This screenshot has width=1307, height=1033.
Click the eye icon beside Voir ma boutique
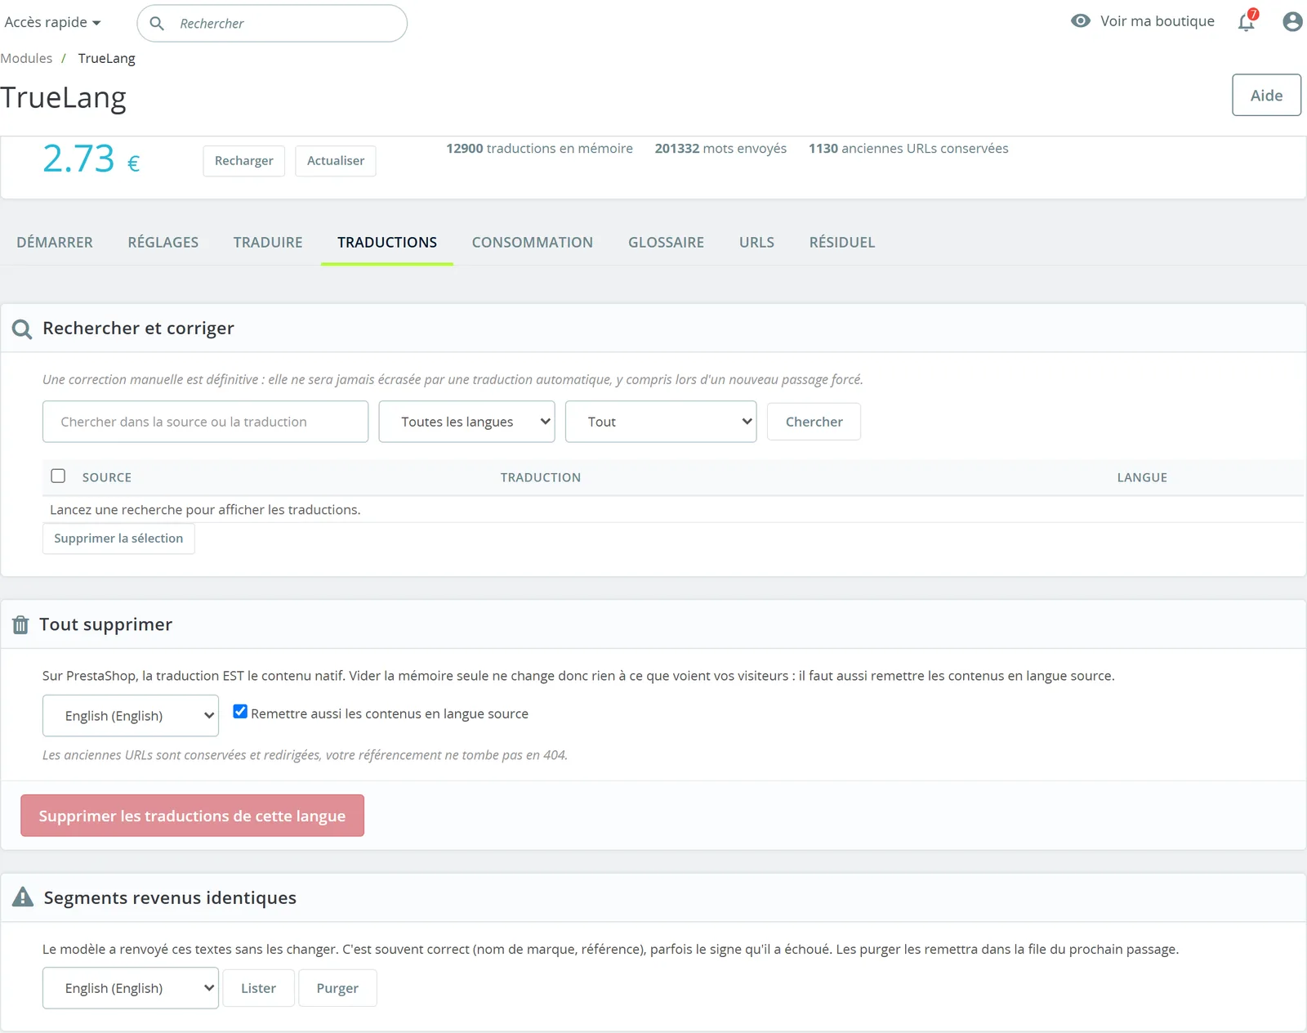1080,21
